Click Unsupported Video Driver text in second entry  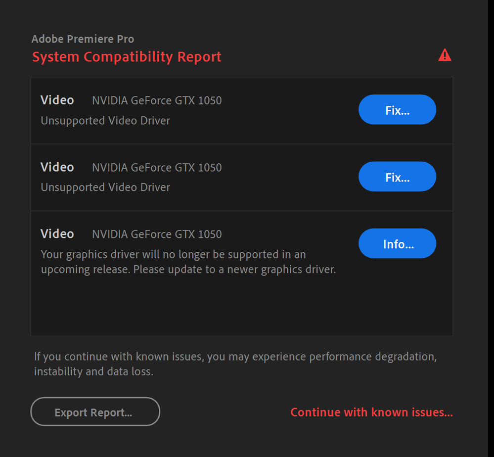[105, 187]
